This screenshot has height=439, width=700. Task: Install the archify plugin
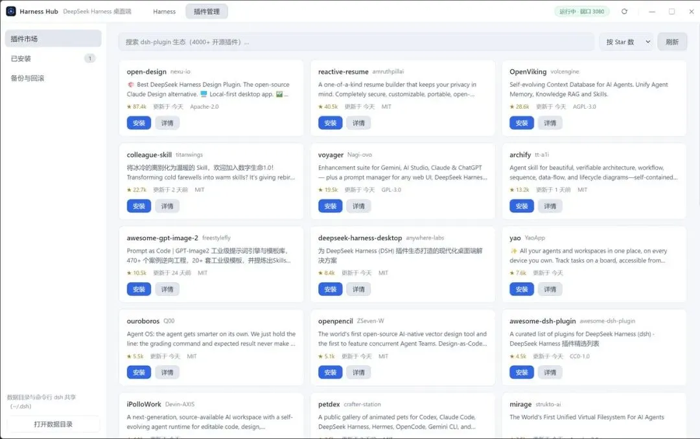[x=521, y=206]
